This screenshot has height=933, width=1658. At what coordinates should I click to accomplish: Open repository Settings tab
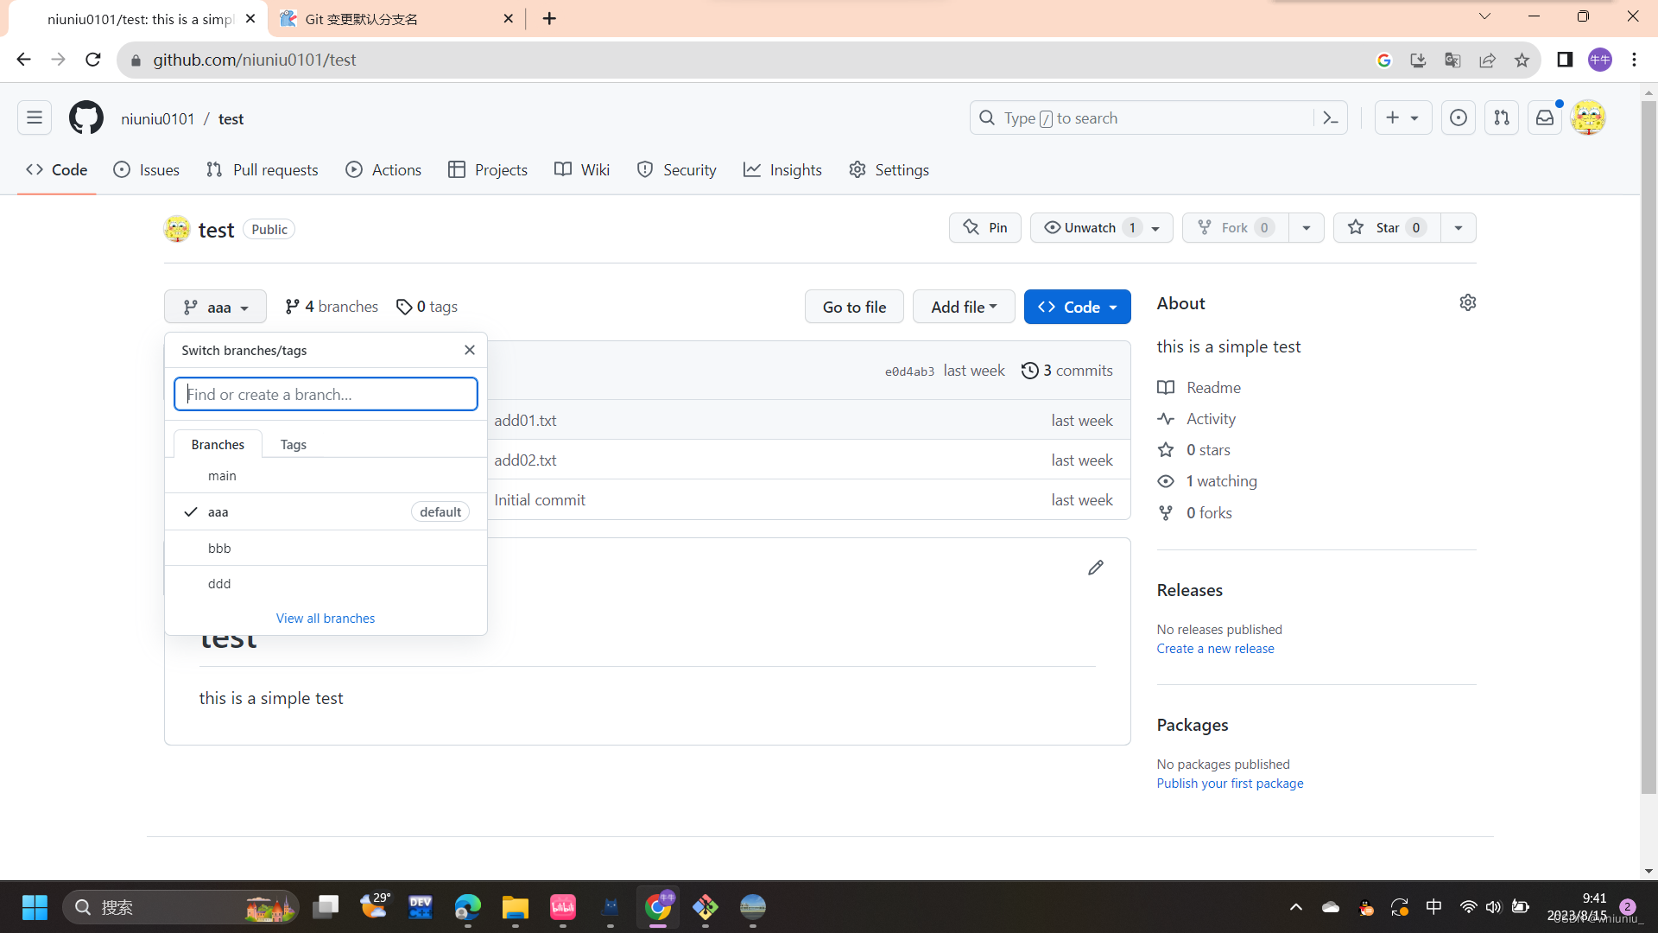889,170
